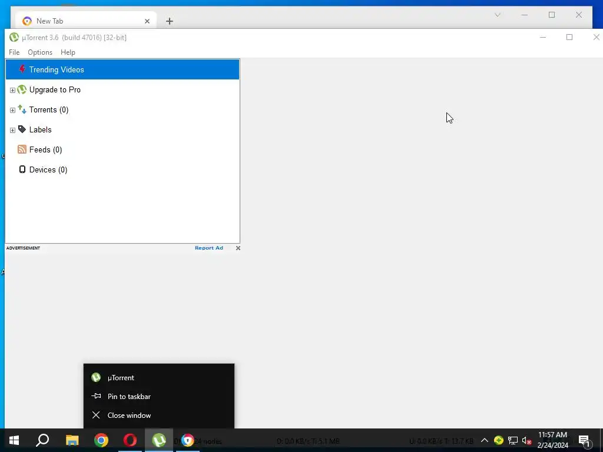Click the Report Ad link
This screenshot has width=603, height=452.
209,248
